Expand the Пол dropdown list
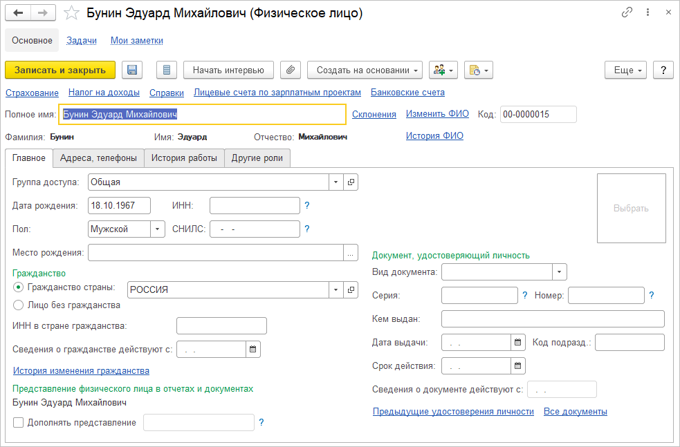 (158, 229)
